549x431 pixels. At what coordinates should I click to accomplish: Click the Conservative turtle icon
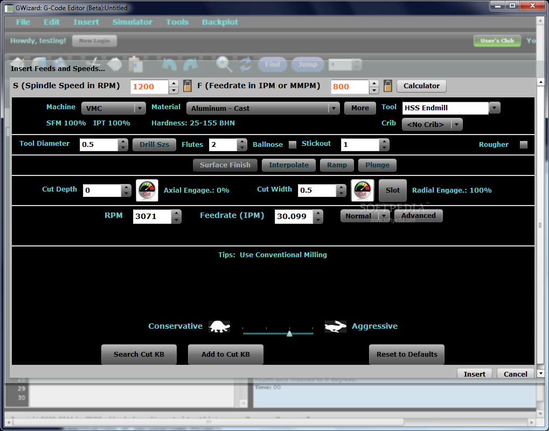click(x=219, y=327)
